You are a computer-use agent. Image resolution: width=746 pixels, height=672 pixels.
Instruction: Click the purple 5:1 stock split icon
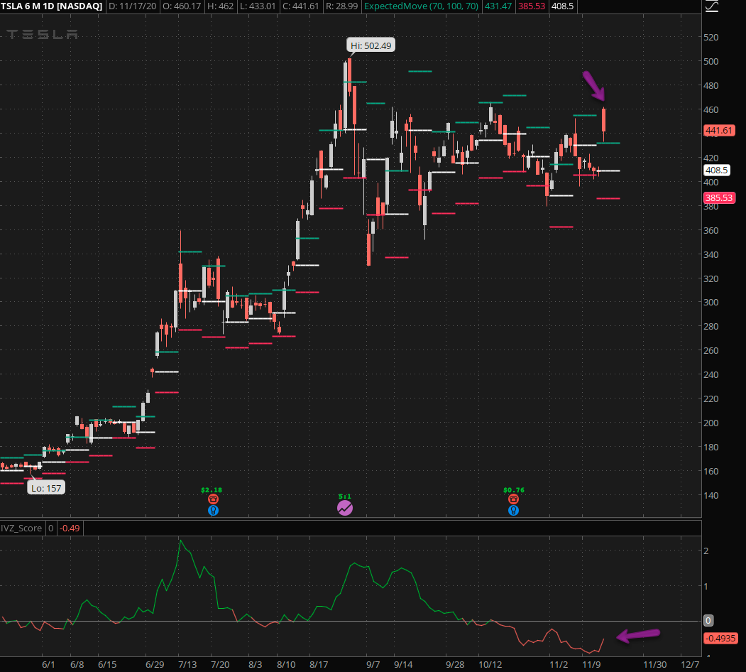click(345, 508)
